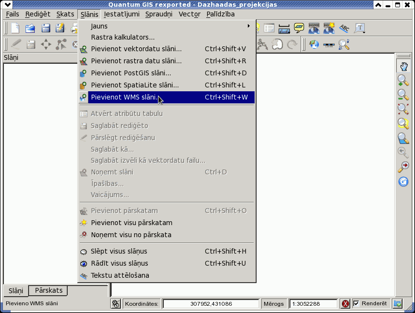Screen dimensions: 415x313
Task: Click the ABC labeling toolbar icon
Action: tap(344, 28)
